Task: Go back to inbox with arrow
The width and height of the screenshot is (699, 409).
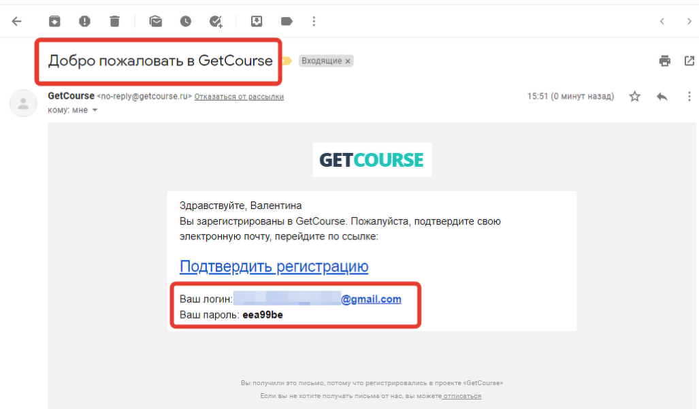Action: click(16, 21)
